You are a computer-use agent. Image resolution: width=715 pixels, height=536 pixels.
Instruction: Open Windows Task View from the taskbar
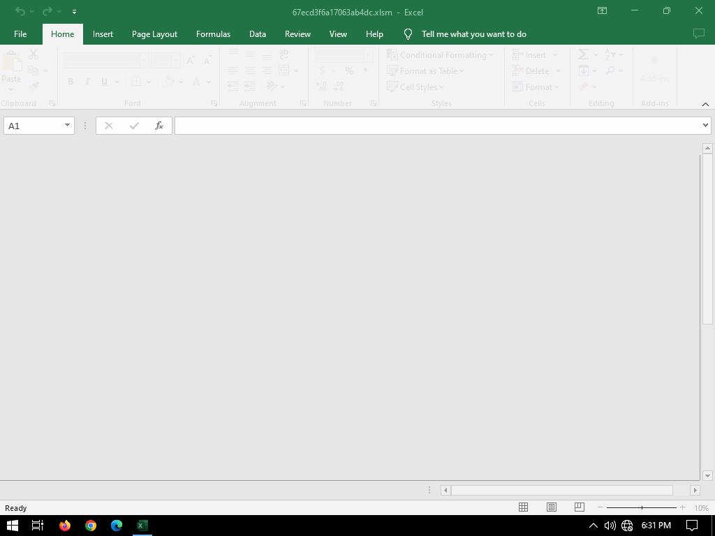(x=38, y=526)
